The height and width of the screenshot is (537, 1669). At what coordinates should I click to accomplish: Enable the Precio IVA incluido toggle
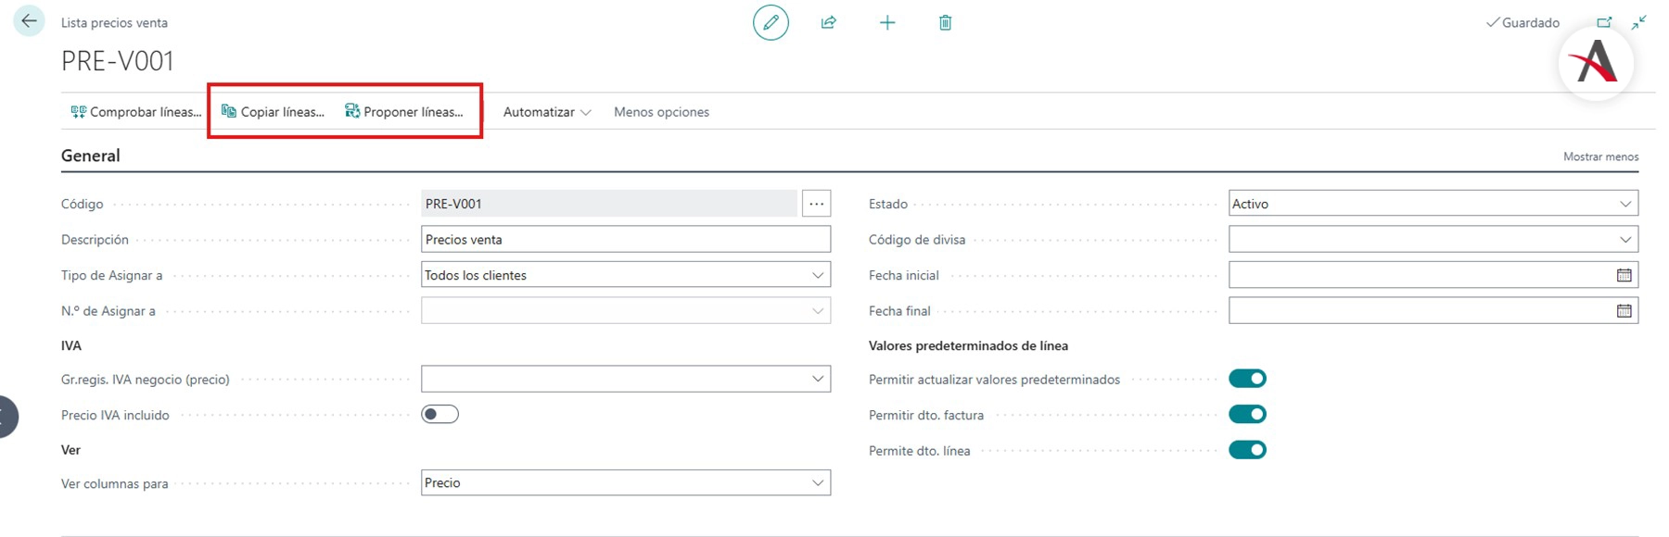pyautogui.click(x=440, y=415)
